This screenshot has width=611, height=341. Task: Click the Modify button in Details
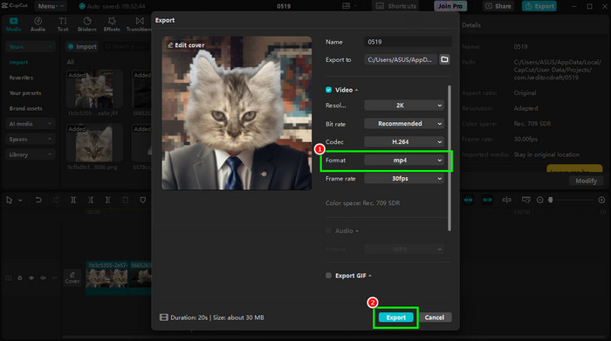click(x=586, y=181)
